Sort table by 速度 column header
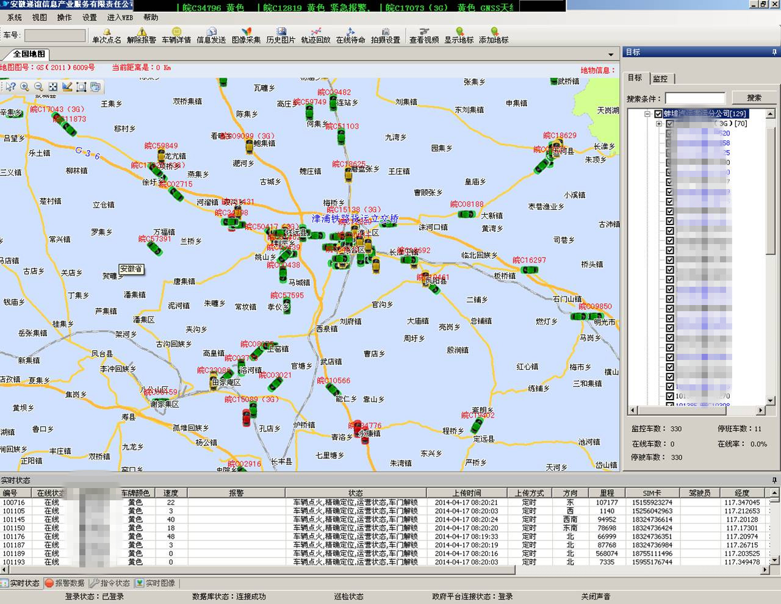Image resolution: width=781 pixels, height=604 pixels. click(171, 493)
